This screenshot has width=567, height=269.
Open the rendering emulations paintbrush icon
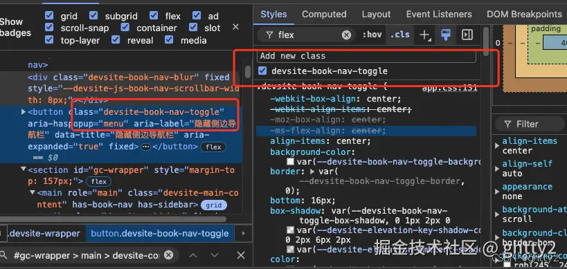click(446, 35)
